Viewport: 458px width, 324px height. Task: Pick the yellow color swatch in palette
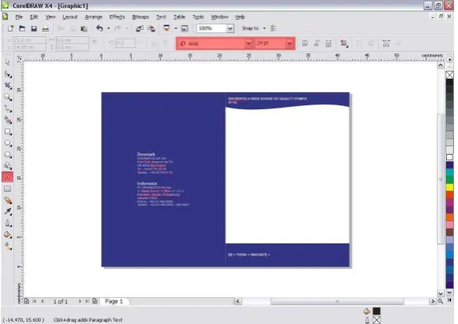pos(449,187)
